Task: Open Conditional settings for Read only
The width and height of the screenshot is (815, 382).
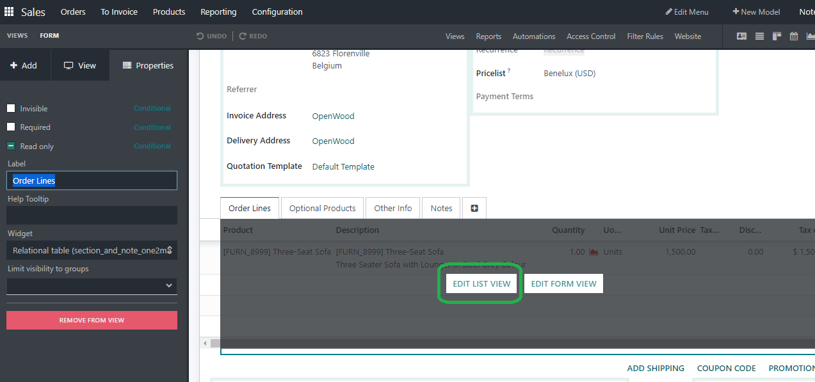Action: 152,146
